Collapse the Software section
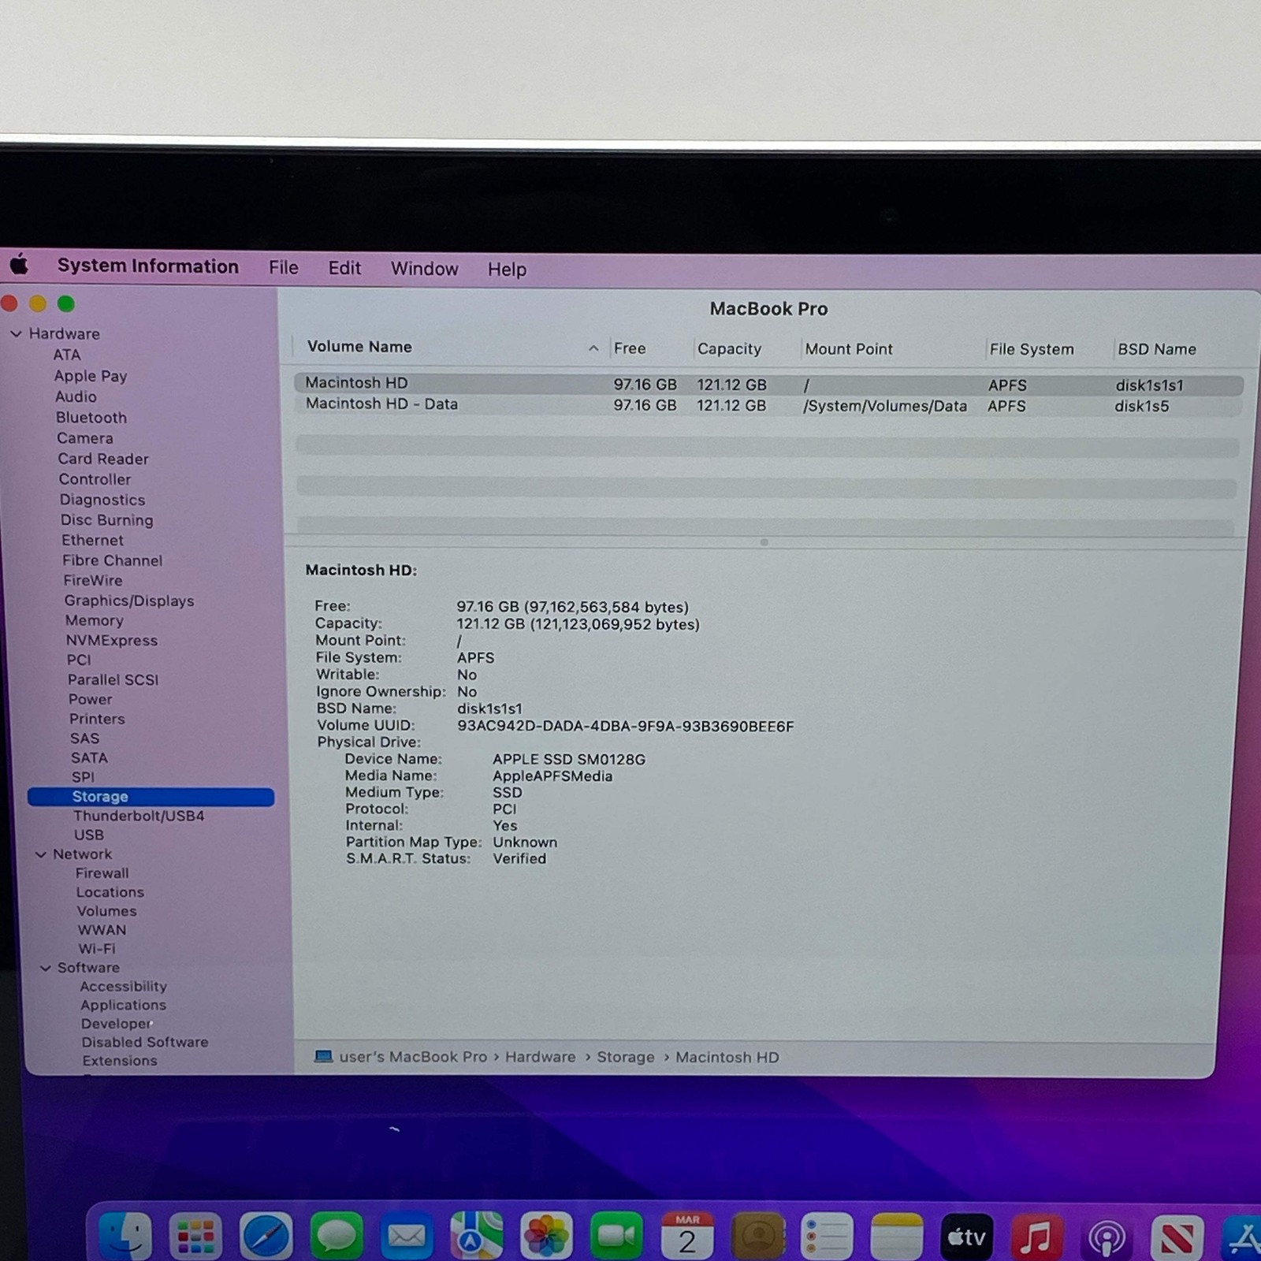 (46, 968)
